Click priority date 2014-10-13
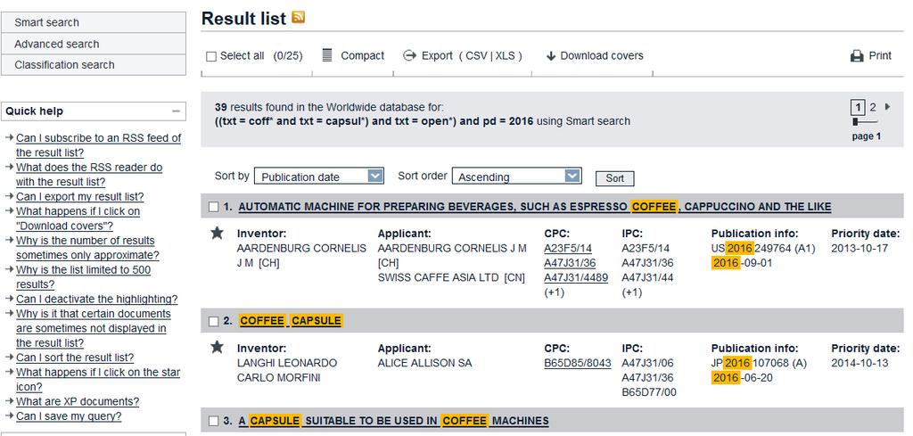 860,363
